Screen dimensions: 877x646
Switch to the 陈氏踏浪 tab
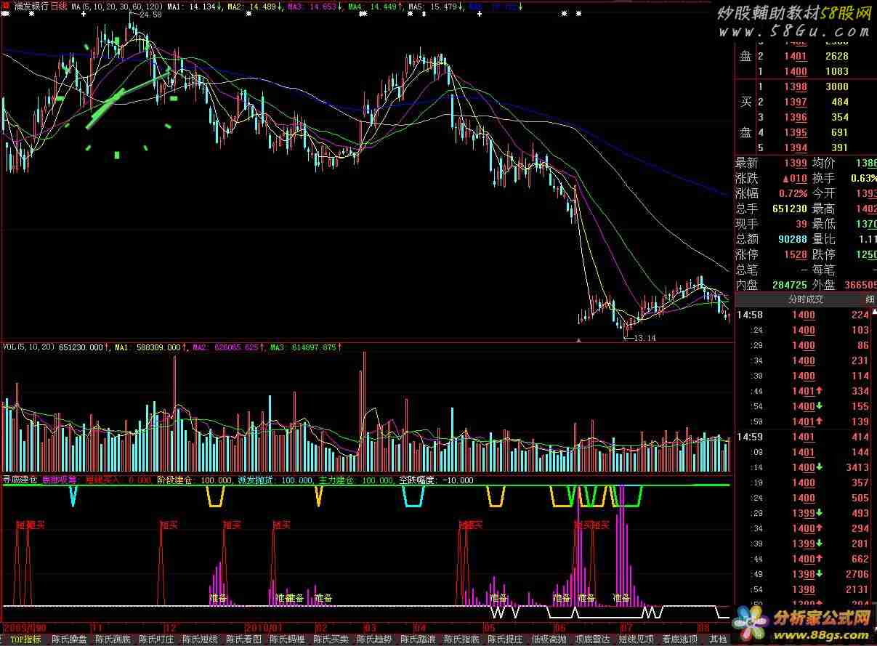click(x=418, y=639)
